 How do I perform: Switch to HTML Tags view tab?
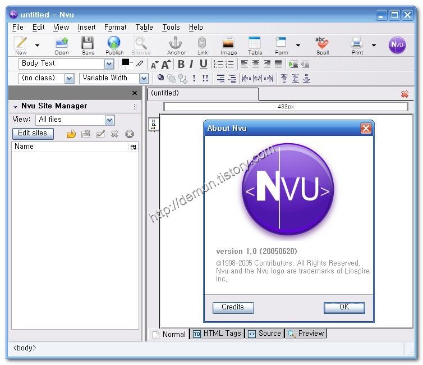218,334
